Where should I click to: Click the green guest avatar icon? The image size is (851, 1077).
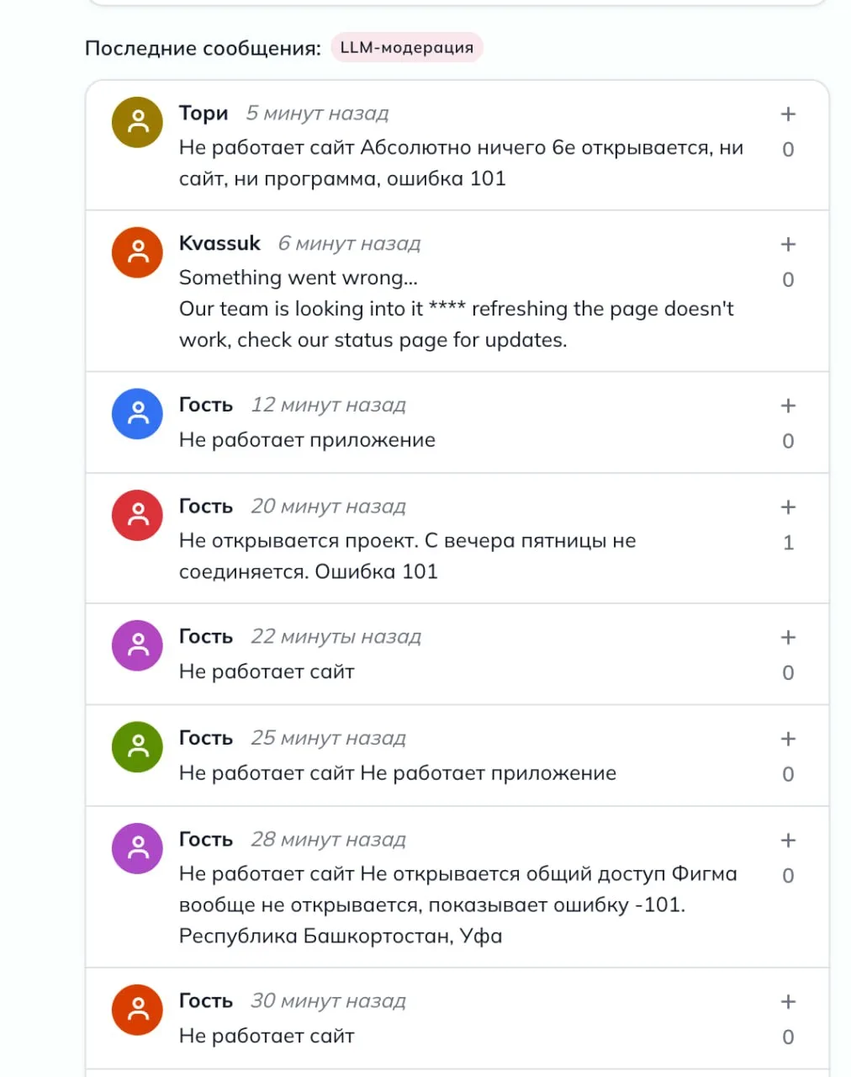137,747
